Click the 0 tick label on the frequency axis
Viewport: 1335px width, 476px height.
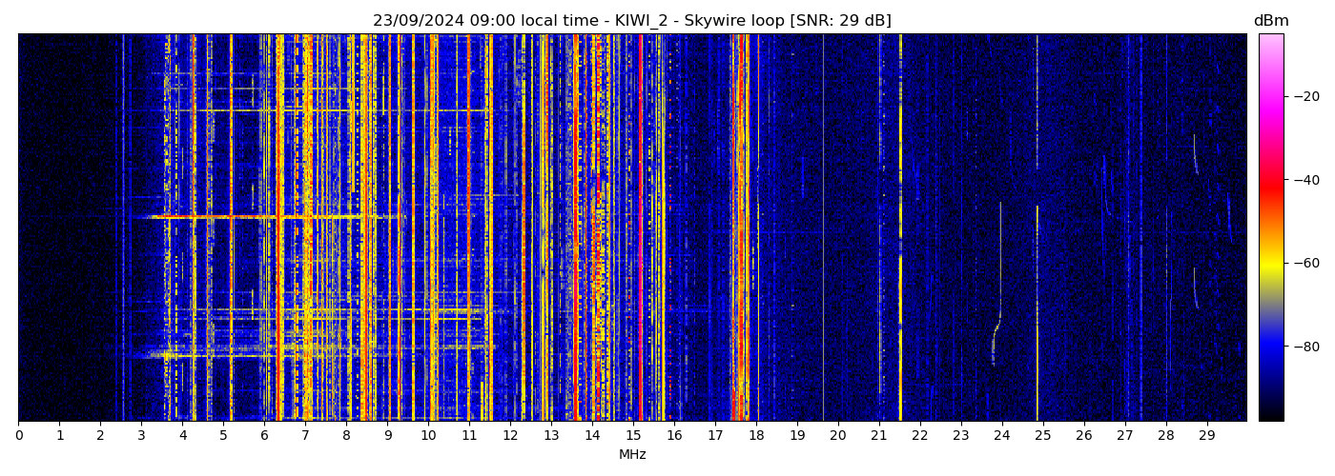point(18,435)
